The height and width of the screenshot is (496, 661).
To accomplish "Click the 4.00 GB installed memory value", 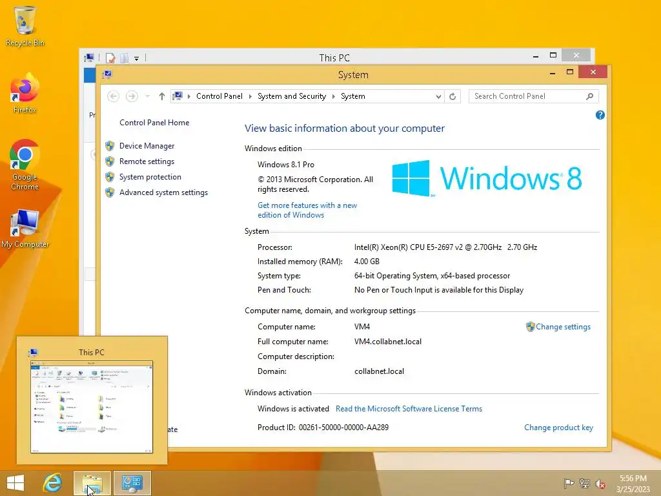I will click(x=367, y=262).
